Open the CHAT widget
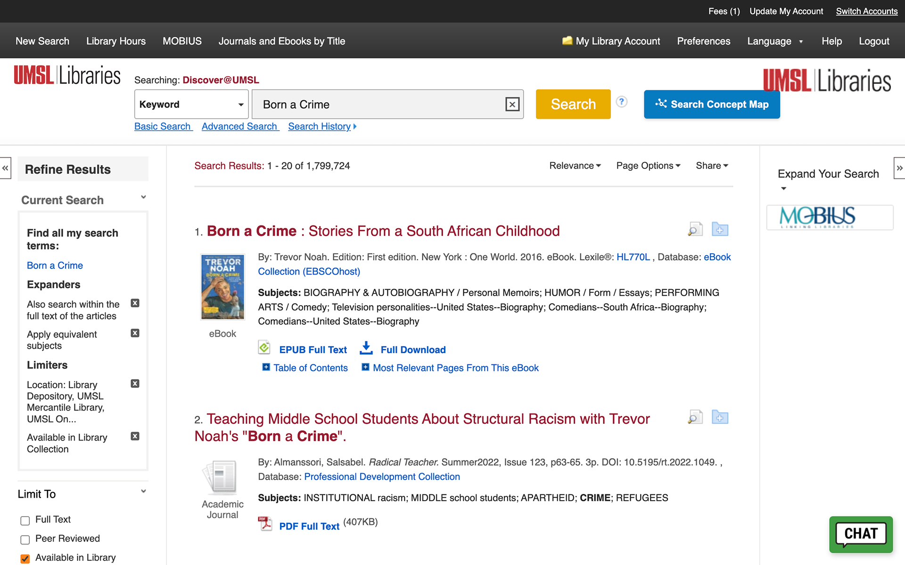This screenshot has width=905, height=565. point(861,534)
